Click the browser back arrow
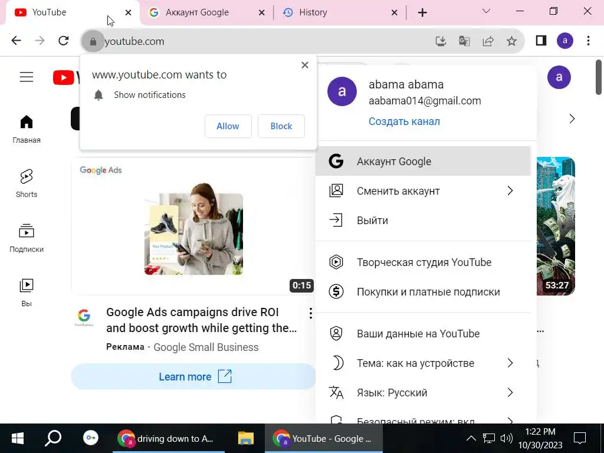 point(16,41)
